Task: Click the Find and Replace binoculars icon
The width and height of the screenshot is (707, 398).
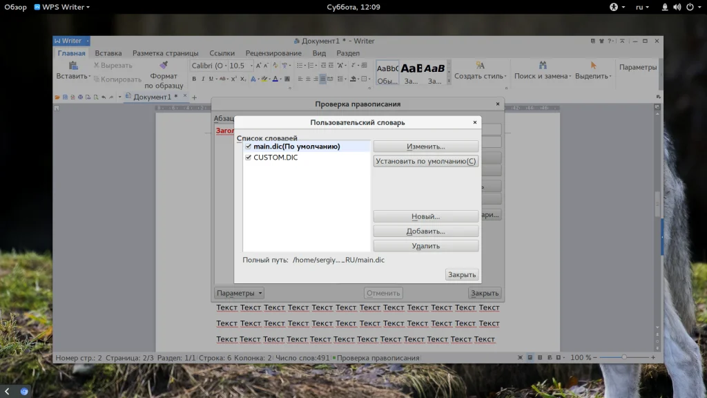Action: tap(543, 66)
